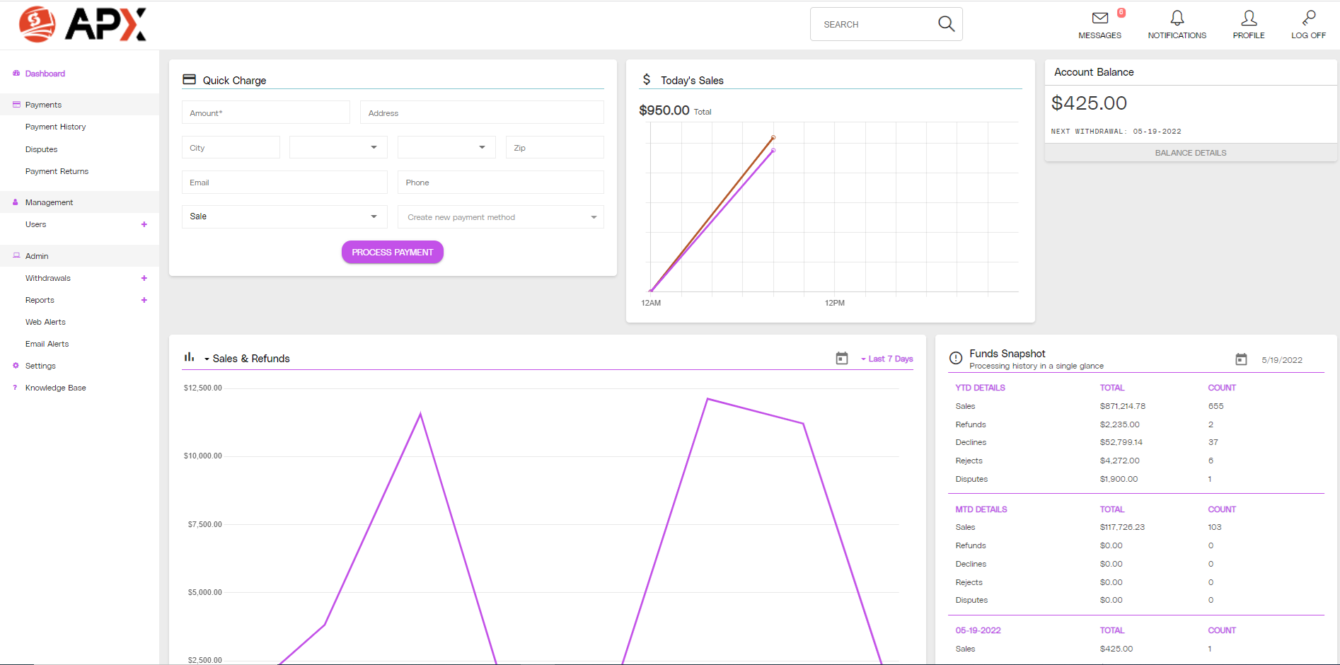Click the APX logo

click(x=83, y=25)
